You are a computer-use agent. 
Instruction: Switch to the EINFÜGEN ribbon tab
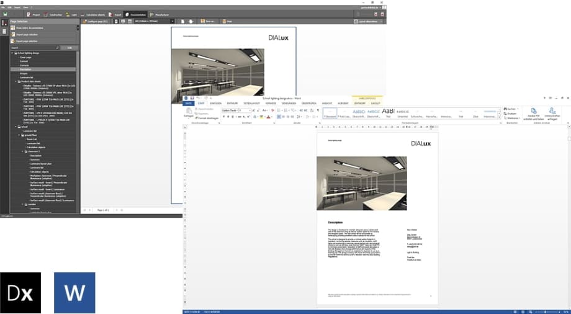[x=214, y=103]
